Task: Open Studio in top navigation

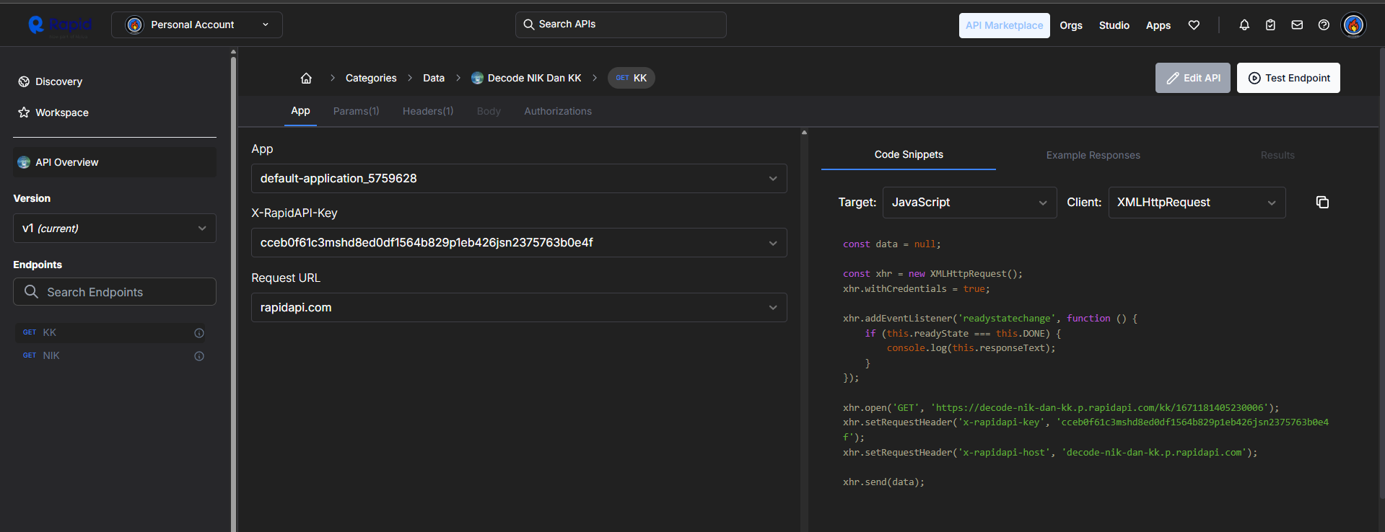Action: 1114,25
